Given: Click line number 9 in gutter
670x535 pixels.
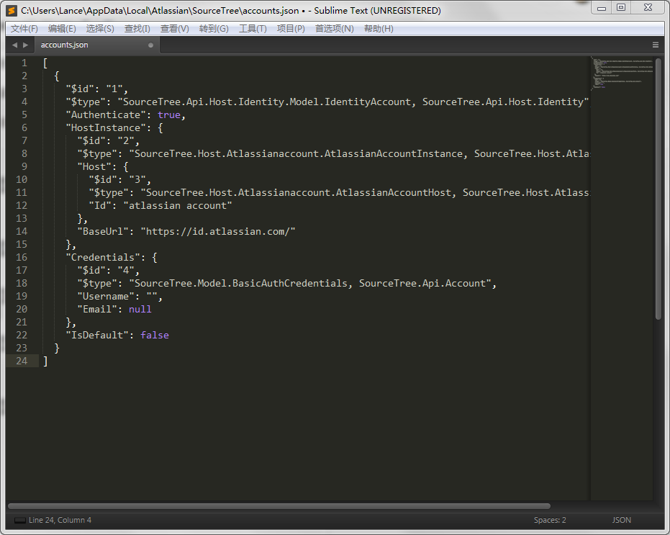Looking at the screenshot, I should [x=24, y=166].
